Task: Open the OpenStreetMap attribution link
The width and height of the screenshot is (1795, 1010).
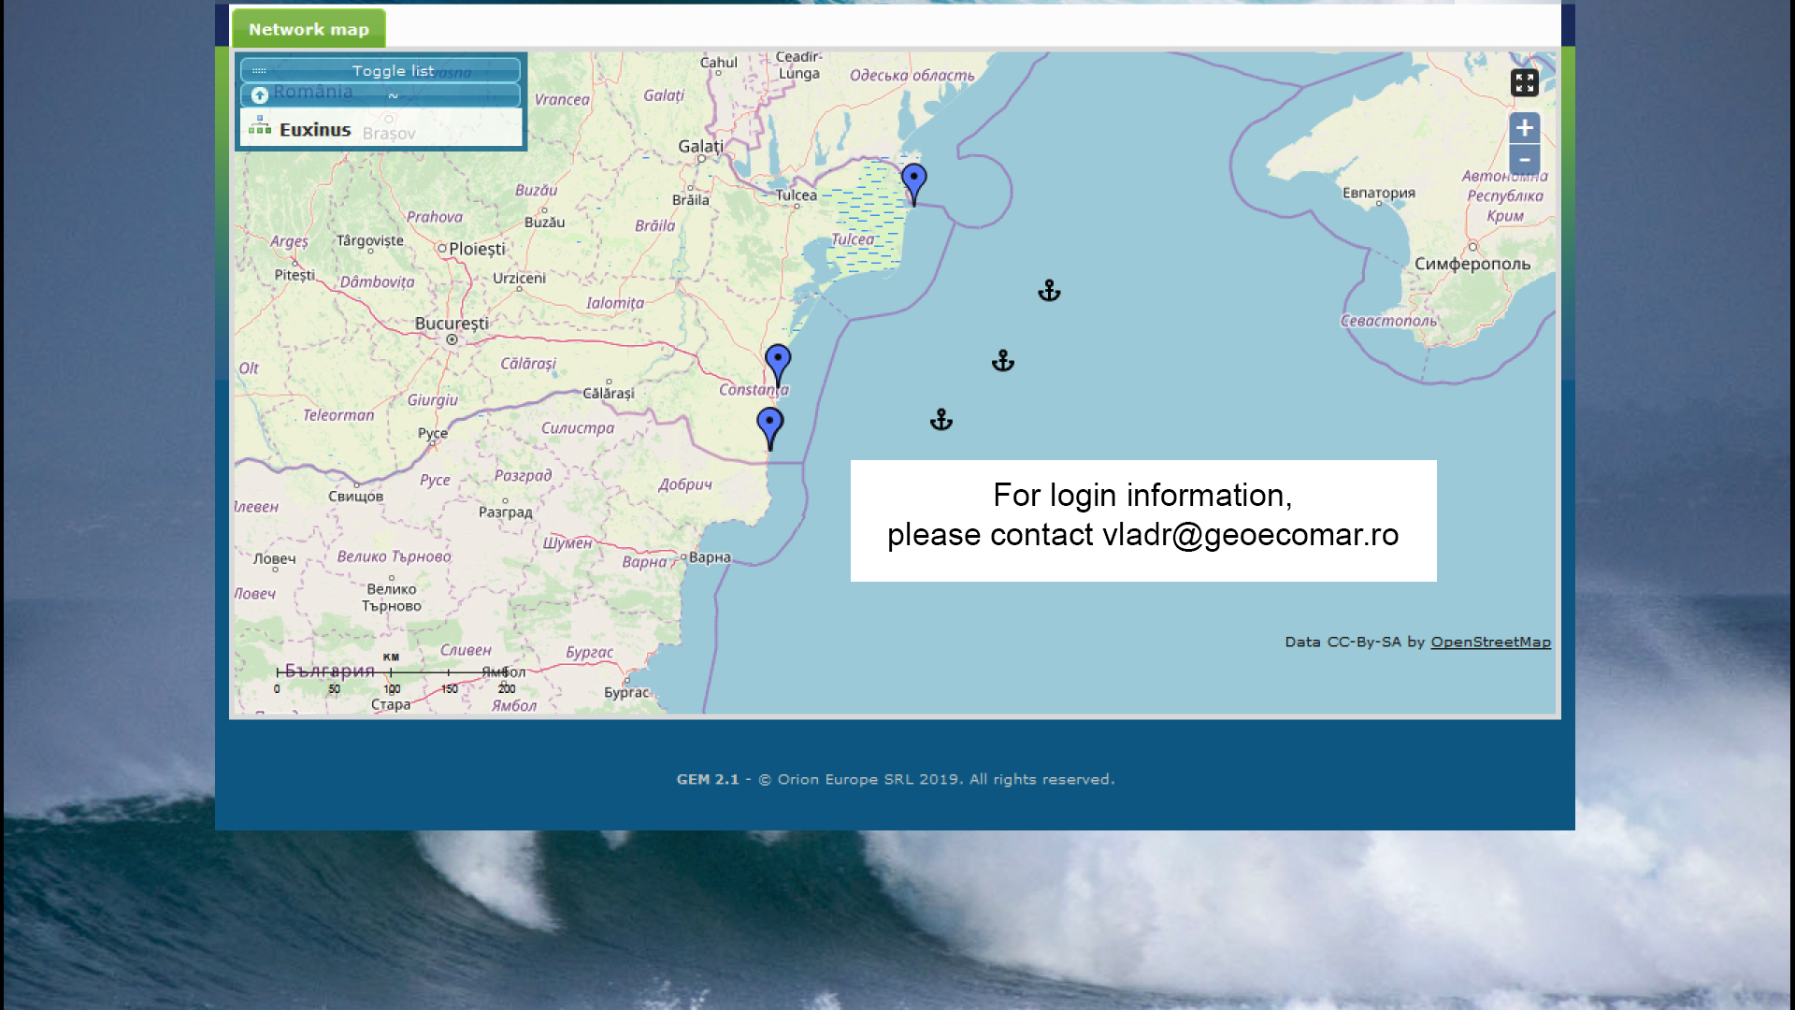Action: click(x=1490, y=642)
